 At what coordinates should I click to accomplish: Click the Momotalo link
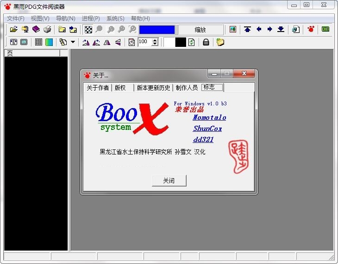[209, 117]
